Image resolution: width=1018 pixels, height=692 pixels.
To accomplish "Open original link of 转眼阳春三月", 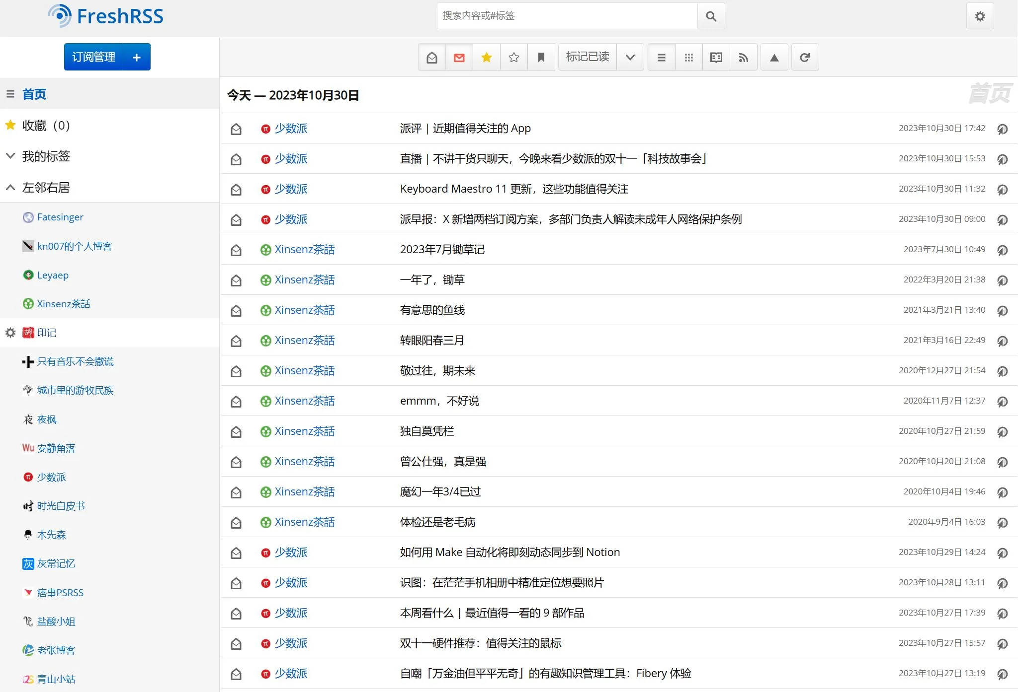I will 1003,341.
